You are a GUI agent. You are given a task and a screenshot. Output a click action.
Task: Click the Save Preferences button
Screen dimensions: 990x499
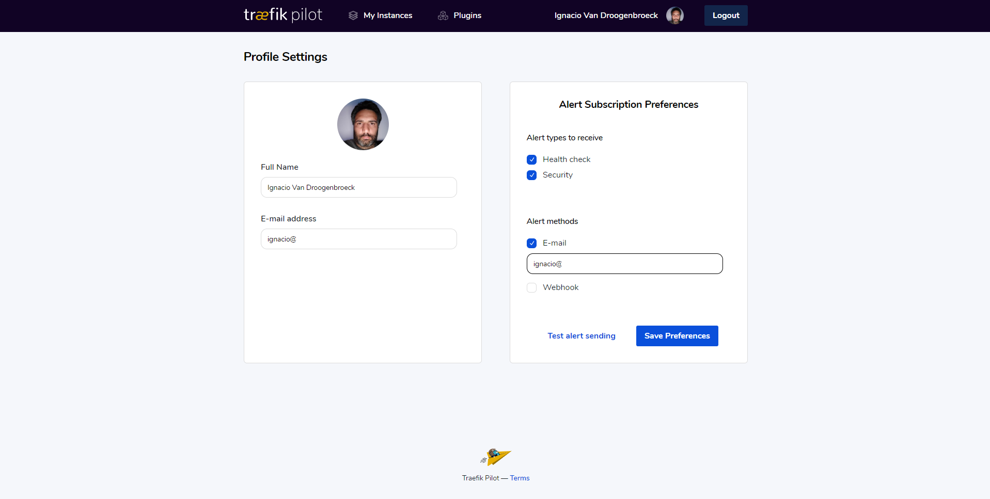click(677, 336)
